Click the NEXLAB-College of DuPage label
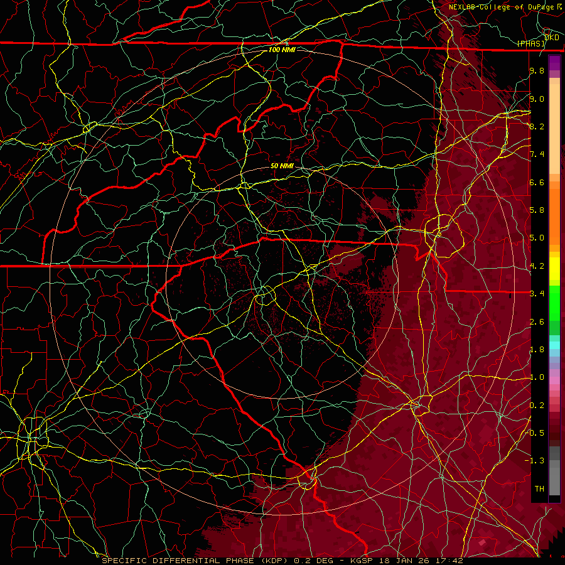 [x=502, y=7]
